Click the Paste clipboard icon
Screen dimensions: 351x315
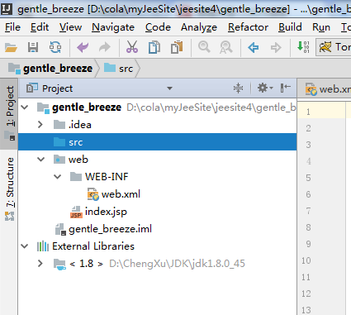pos(177,47)
